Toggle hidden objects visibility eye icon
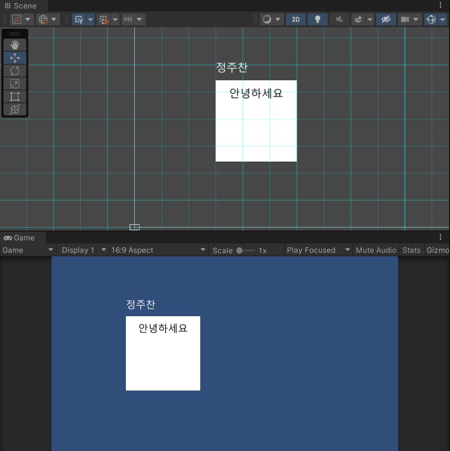The image size is (450, 451). click(386, 19)
